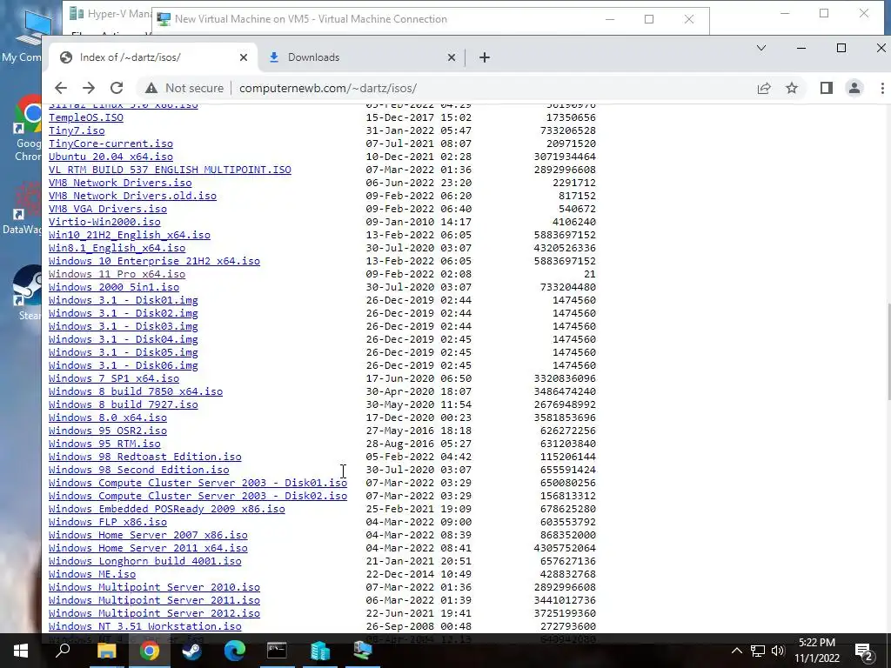The width and height of the screenshot is (891, 668).
Task: Click VL_RTM_BUILD_537_ENGLISH_MULTIPOINT.ISO link
Action: (170, 170)
